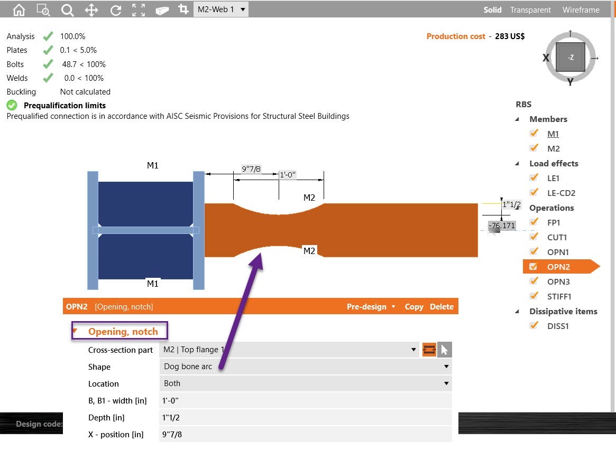Click the Delete button for OPN2
The image size is (616, 460).
click(x=442, y=306)
